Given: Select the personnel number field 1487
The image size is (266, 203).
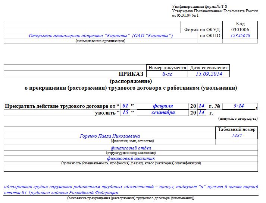Looking at the screenshot, I should click(237, 136).
